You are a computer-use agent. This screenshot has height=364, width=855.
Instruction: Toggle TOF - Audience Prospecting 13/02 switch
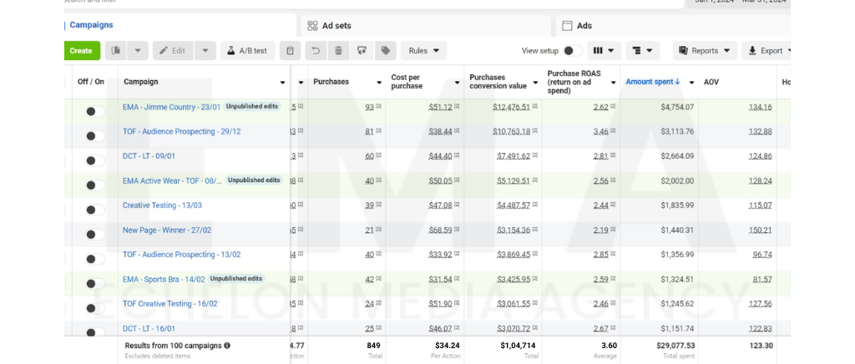pyautogui.click(x=95, y=259)
